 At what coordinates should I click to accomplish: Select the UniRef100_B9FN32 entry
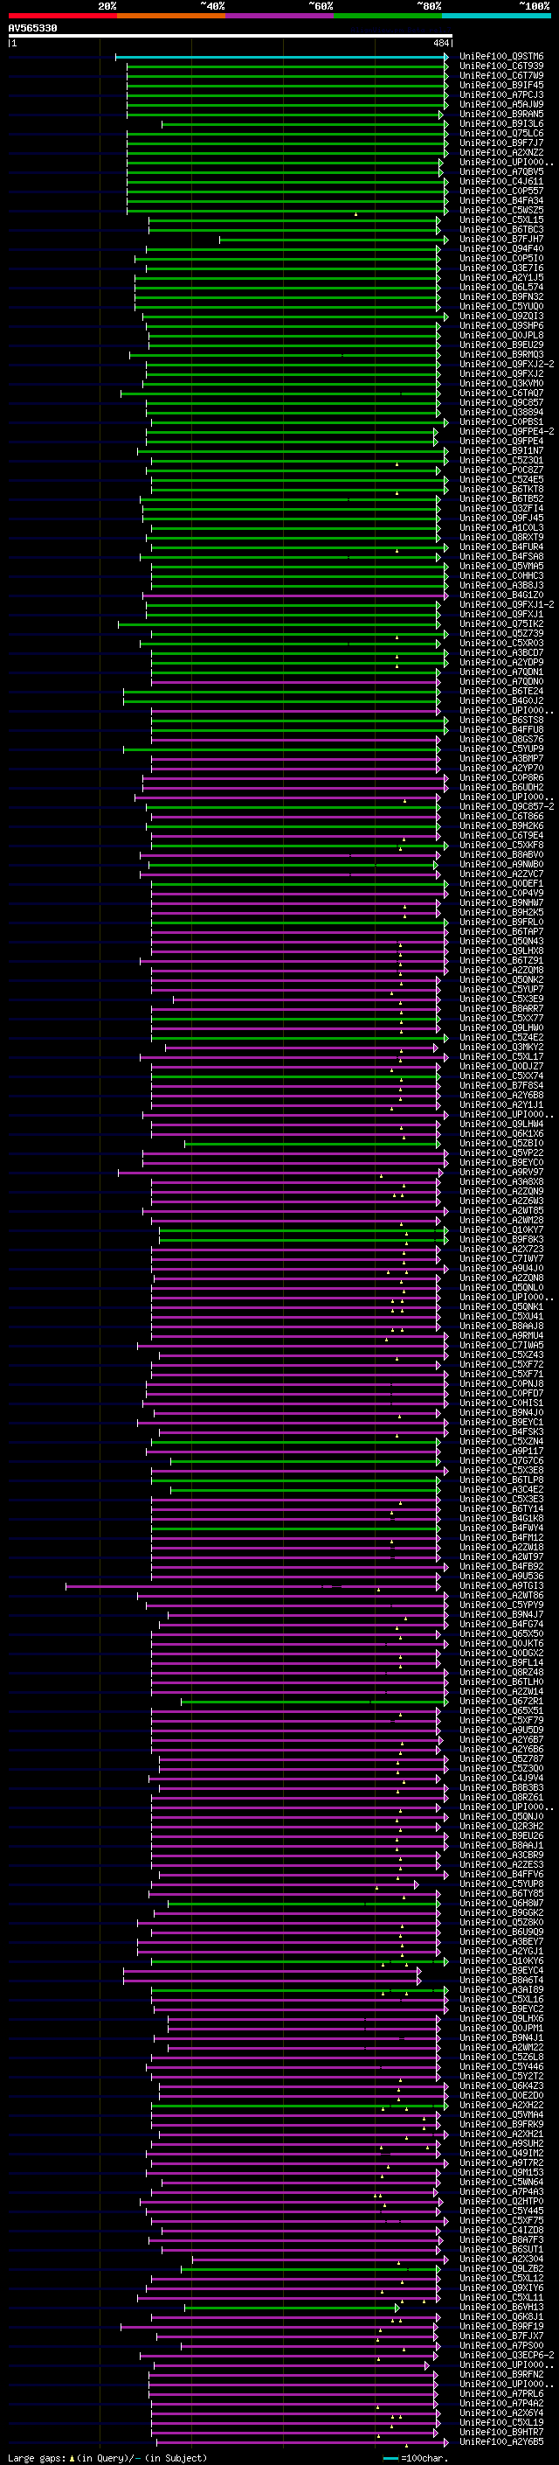(501, 296)
